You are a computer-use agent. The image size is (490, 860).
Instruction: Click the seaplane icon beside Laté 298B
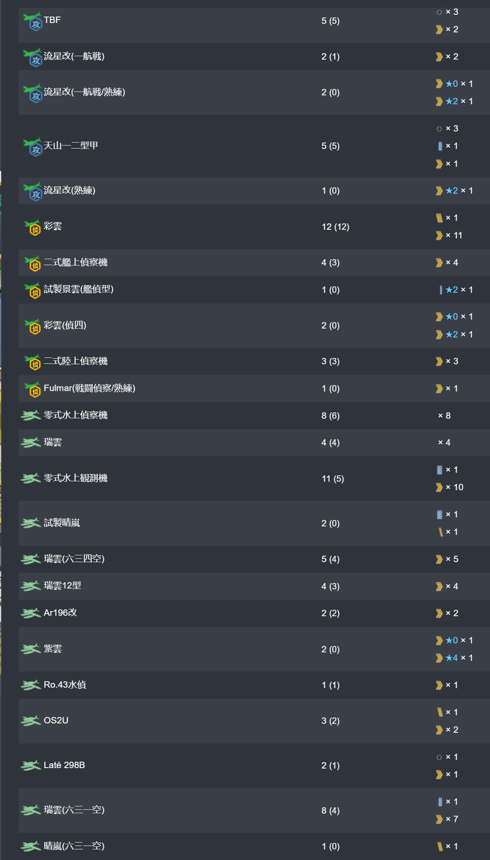tap(31, 765)
